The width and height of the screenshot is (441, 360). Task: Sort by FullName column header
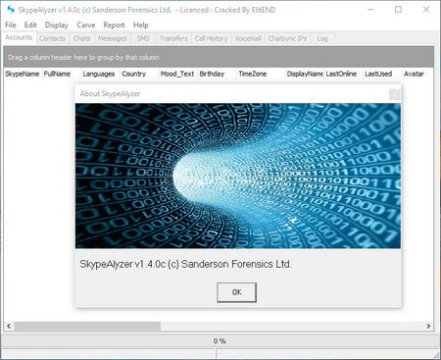tap(62, 74)
